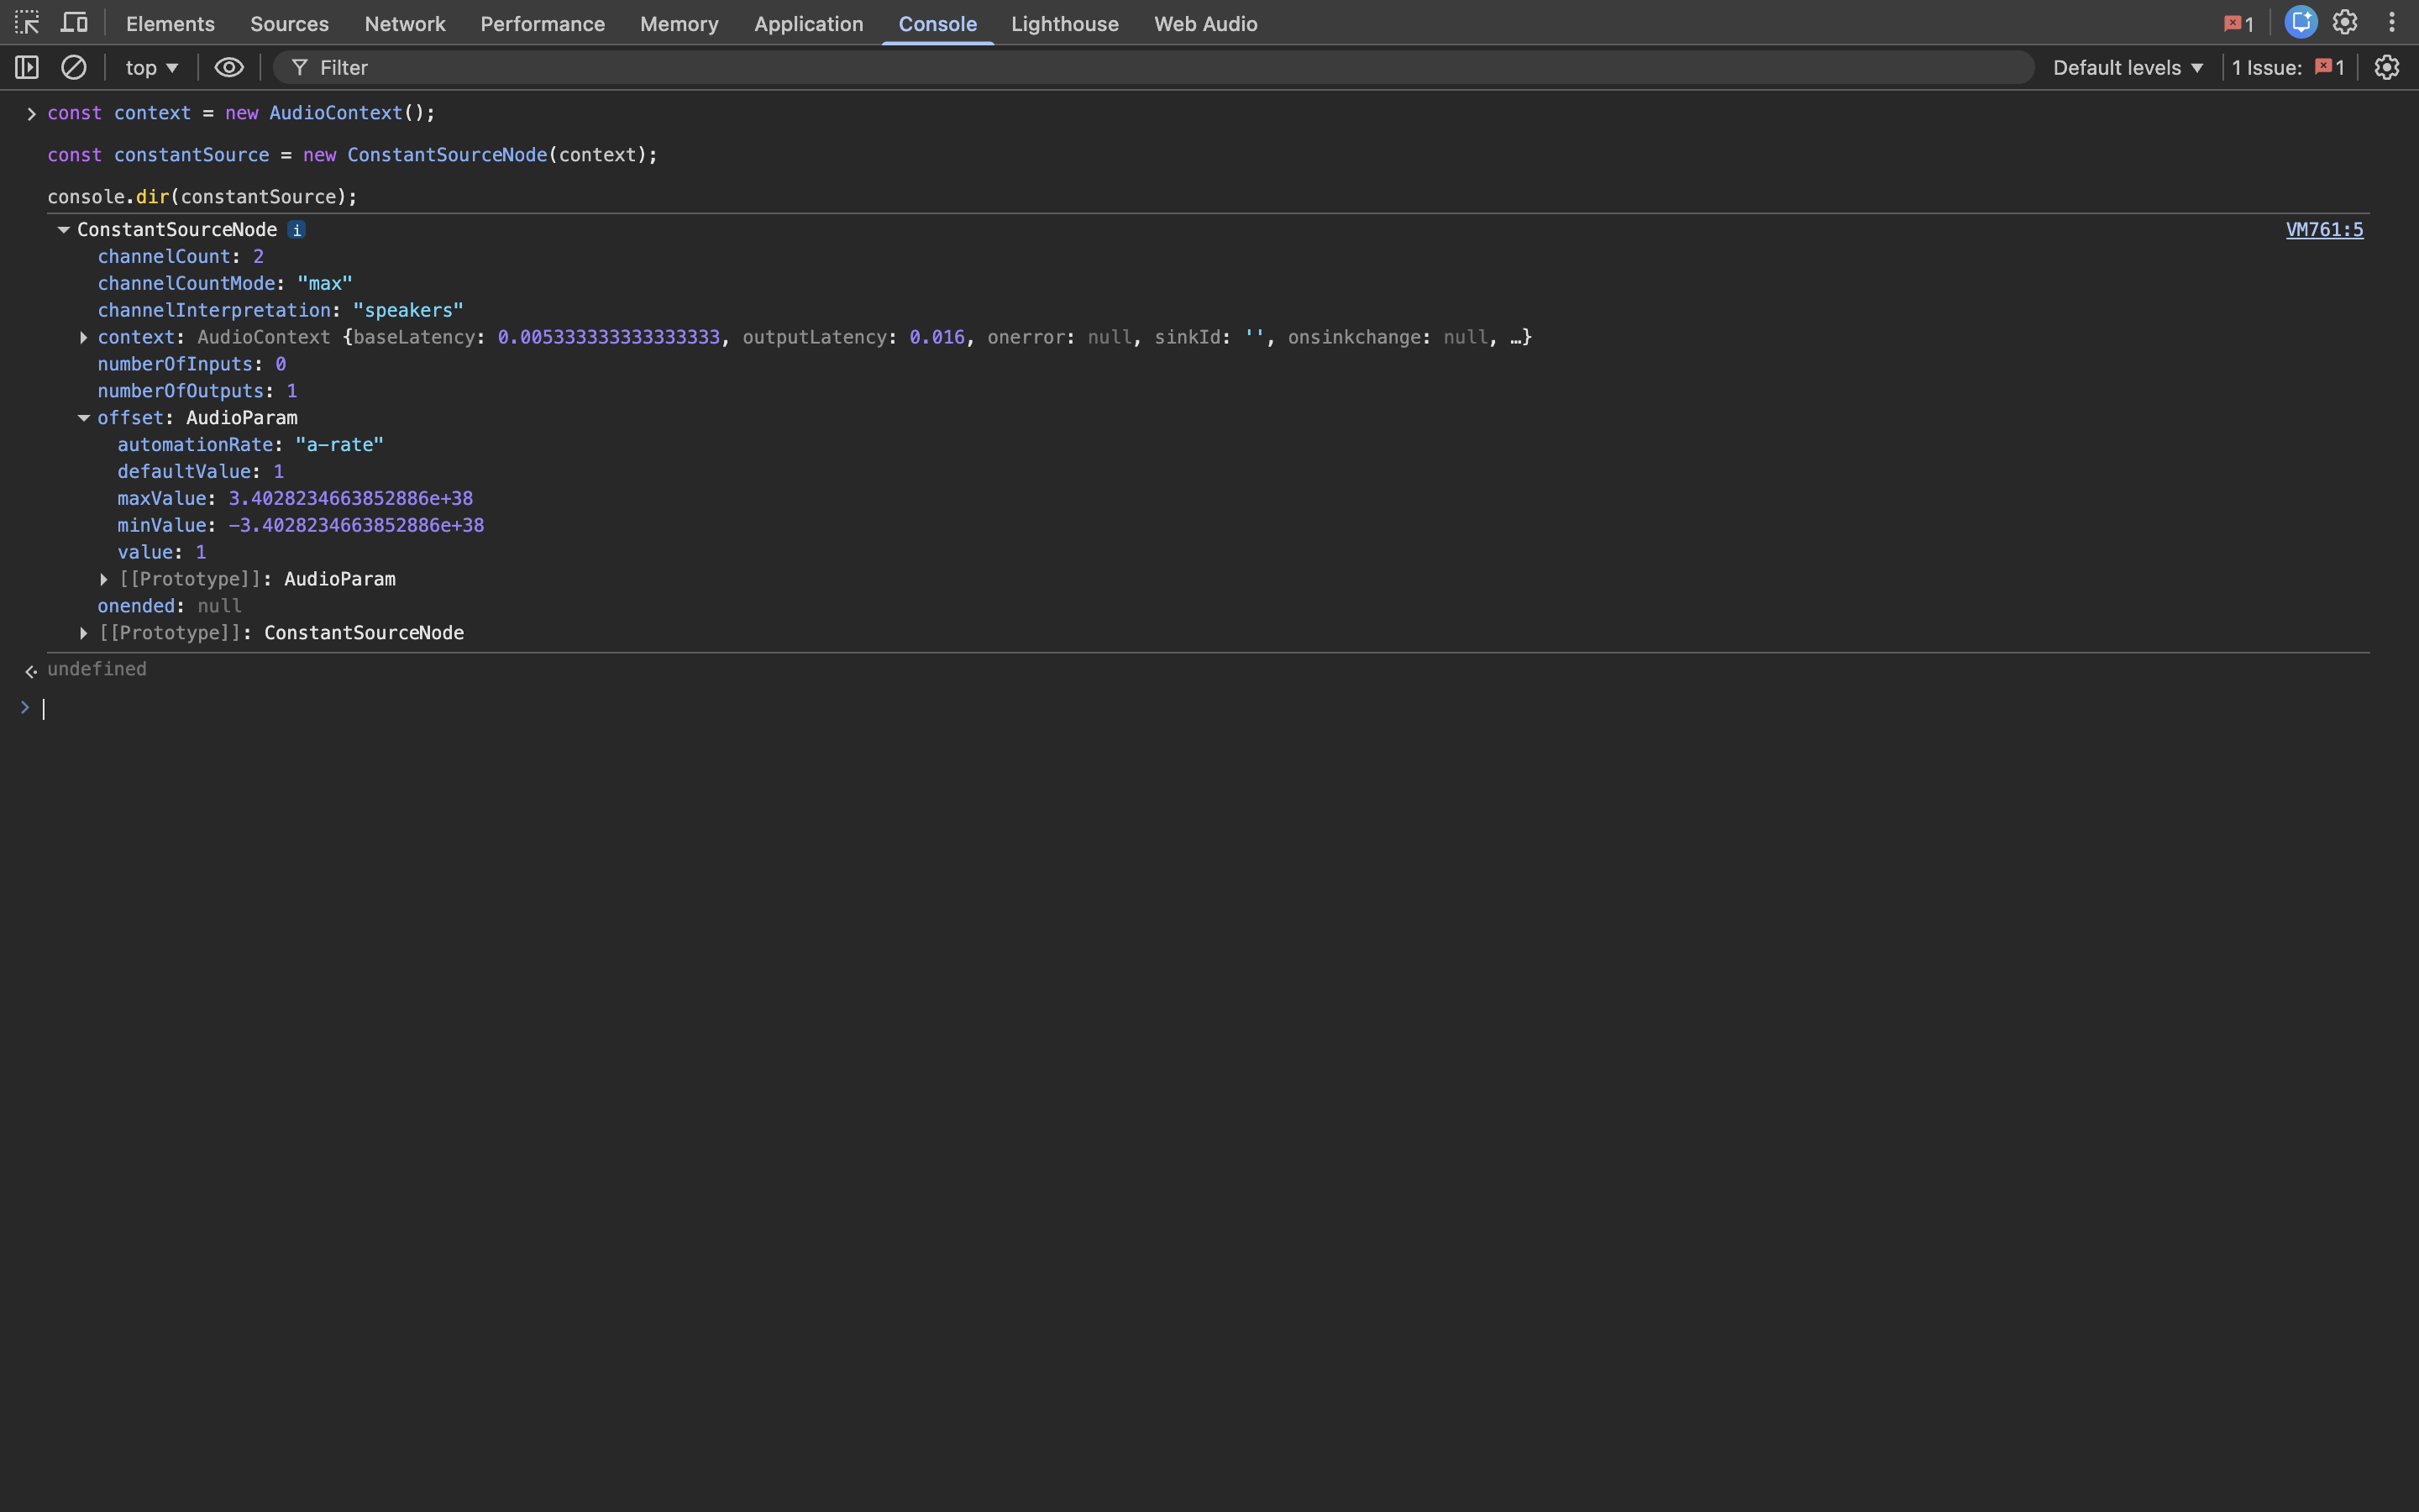The width and height of the screenshot is (2419, 1512).
Task: Switch to the Web Audio tab
Action: (1205, 23)
